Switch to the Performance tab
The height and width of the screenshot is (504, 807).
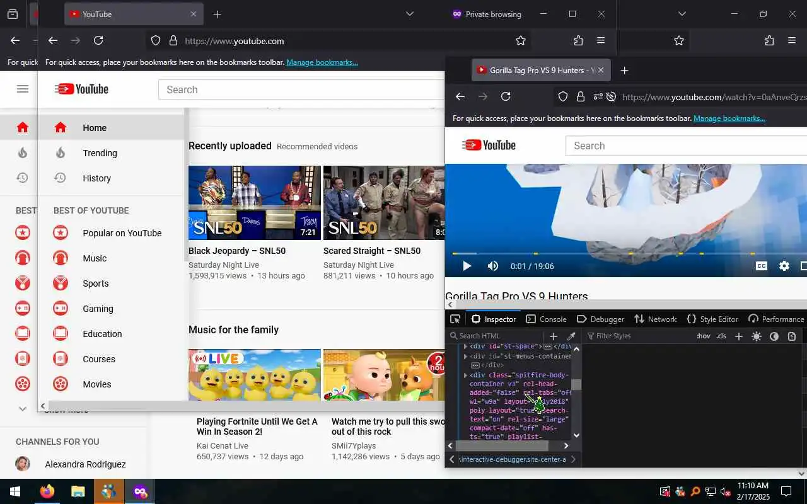tap(775, 319)
